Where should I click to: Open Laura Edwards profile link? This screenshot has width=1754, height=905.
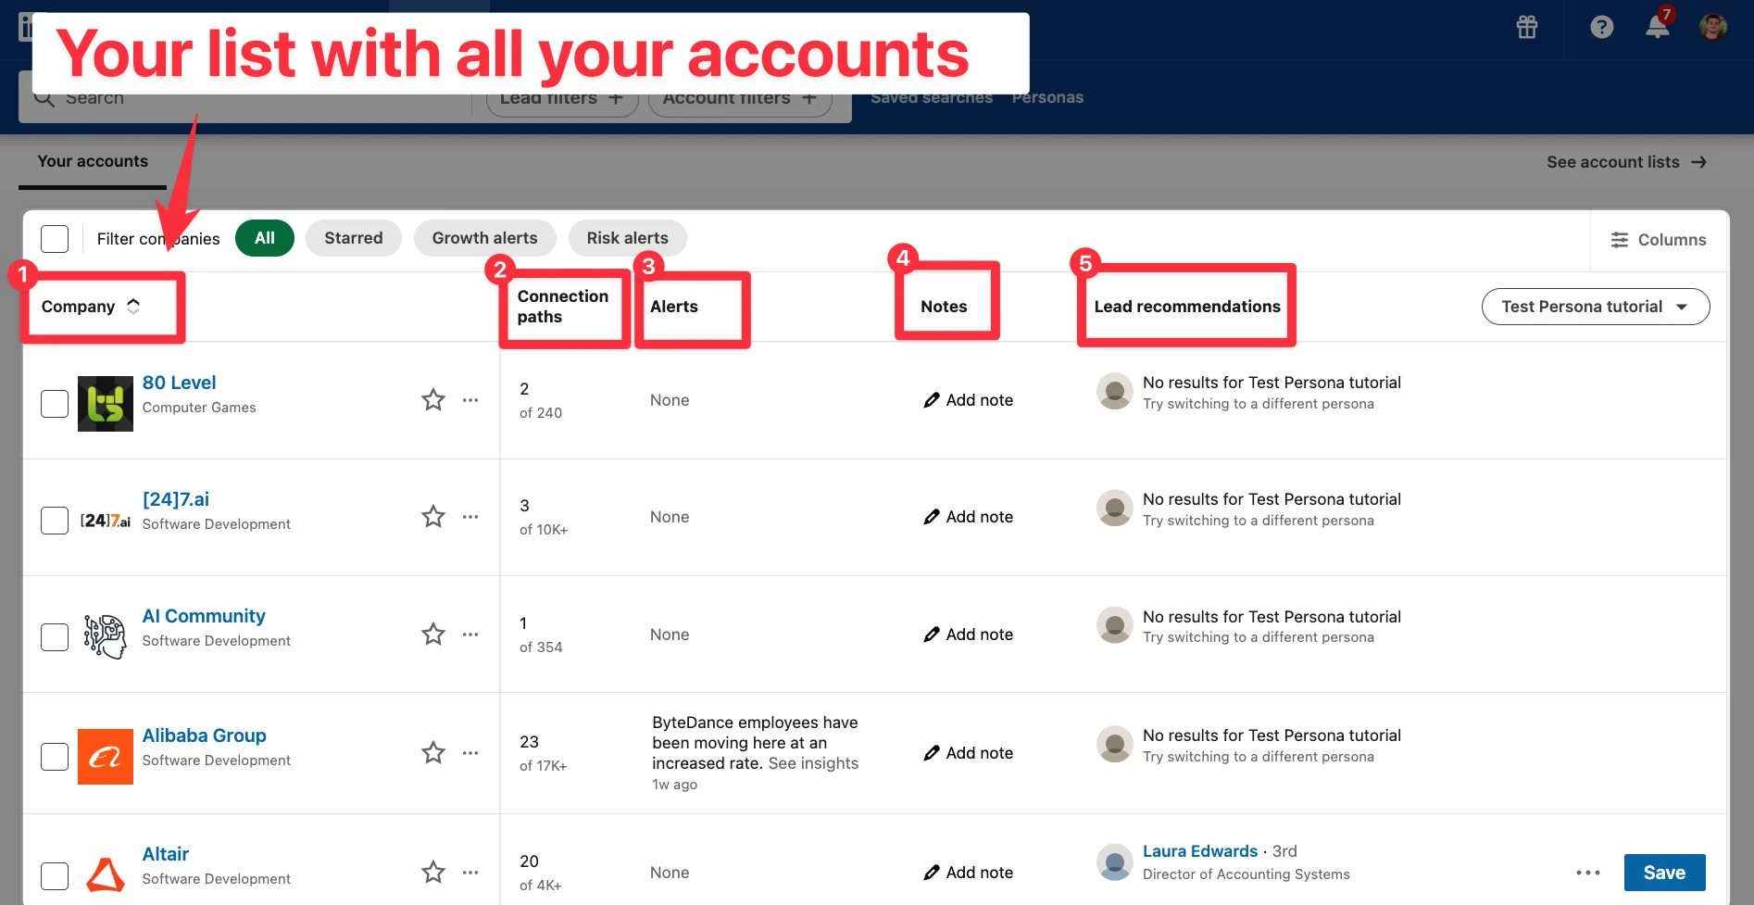click(1200, 851)
